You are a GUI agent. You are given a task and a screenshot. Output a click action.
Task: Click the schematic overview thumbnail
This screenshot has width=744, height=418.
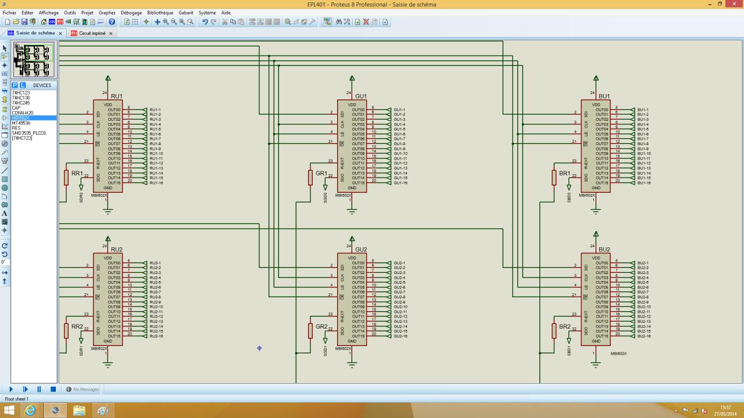[33, 60]
